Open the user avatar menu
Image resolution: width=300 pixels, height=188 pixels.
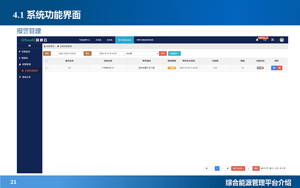[x=282, y=39]
